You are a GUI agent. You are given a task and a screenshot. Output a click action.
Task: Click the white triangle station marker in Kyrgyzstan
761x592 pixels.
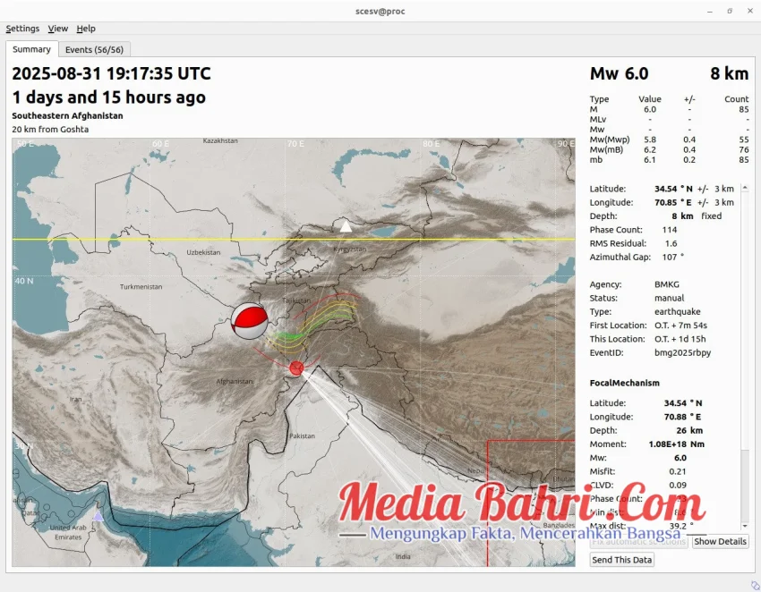tap(346, 226)
